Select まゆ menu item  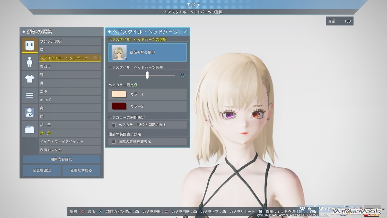(x=70, y=91)
